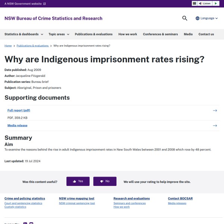This screenshot has width=224, height=224.
Task: Open the Publications & evaluations nav item
Action: pyautogui.click(x=93, y=34)
